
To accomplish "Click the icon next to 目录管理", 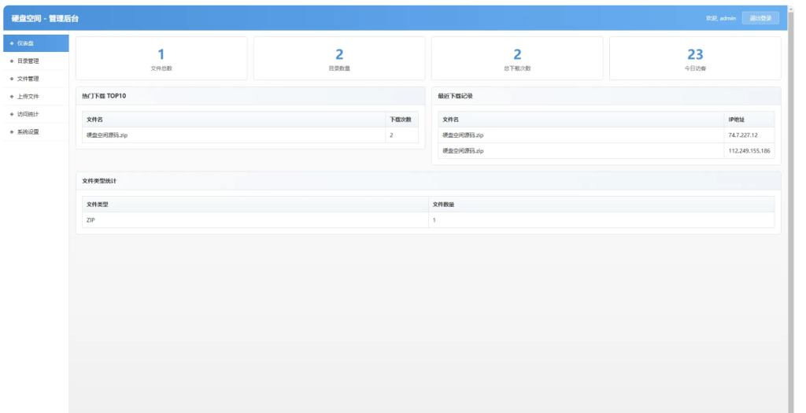I will (11, 61).
